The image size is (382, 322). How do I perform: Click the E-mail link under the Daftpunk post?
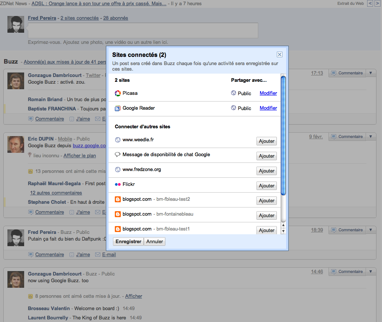109,255
